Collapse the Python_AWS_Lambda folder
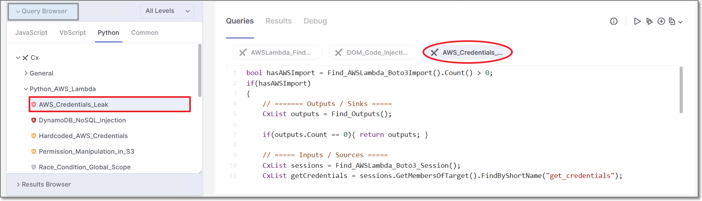The image size is (702, 201). (26, 89)
